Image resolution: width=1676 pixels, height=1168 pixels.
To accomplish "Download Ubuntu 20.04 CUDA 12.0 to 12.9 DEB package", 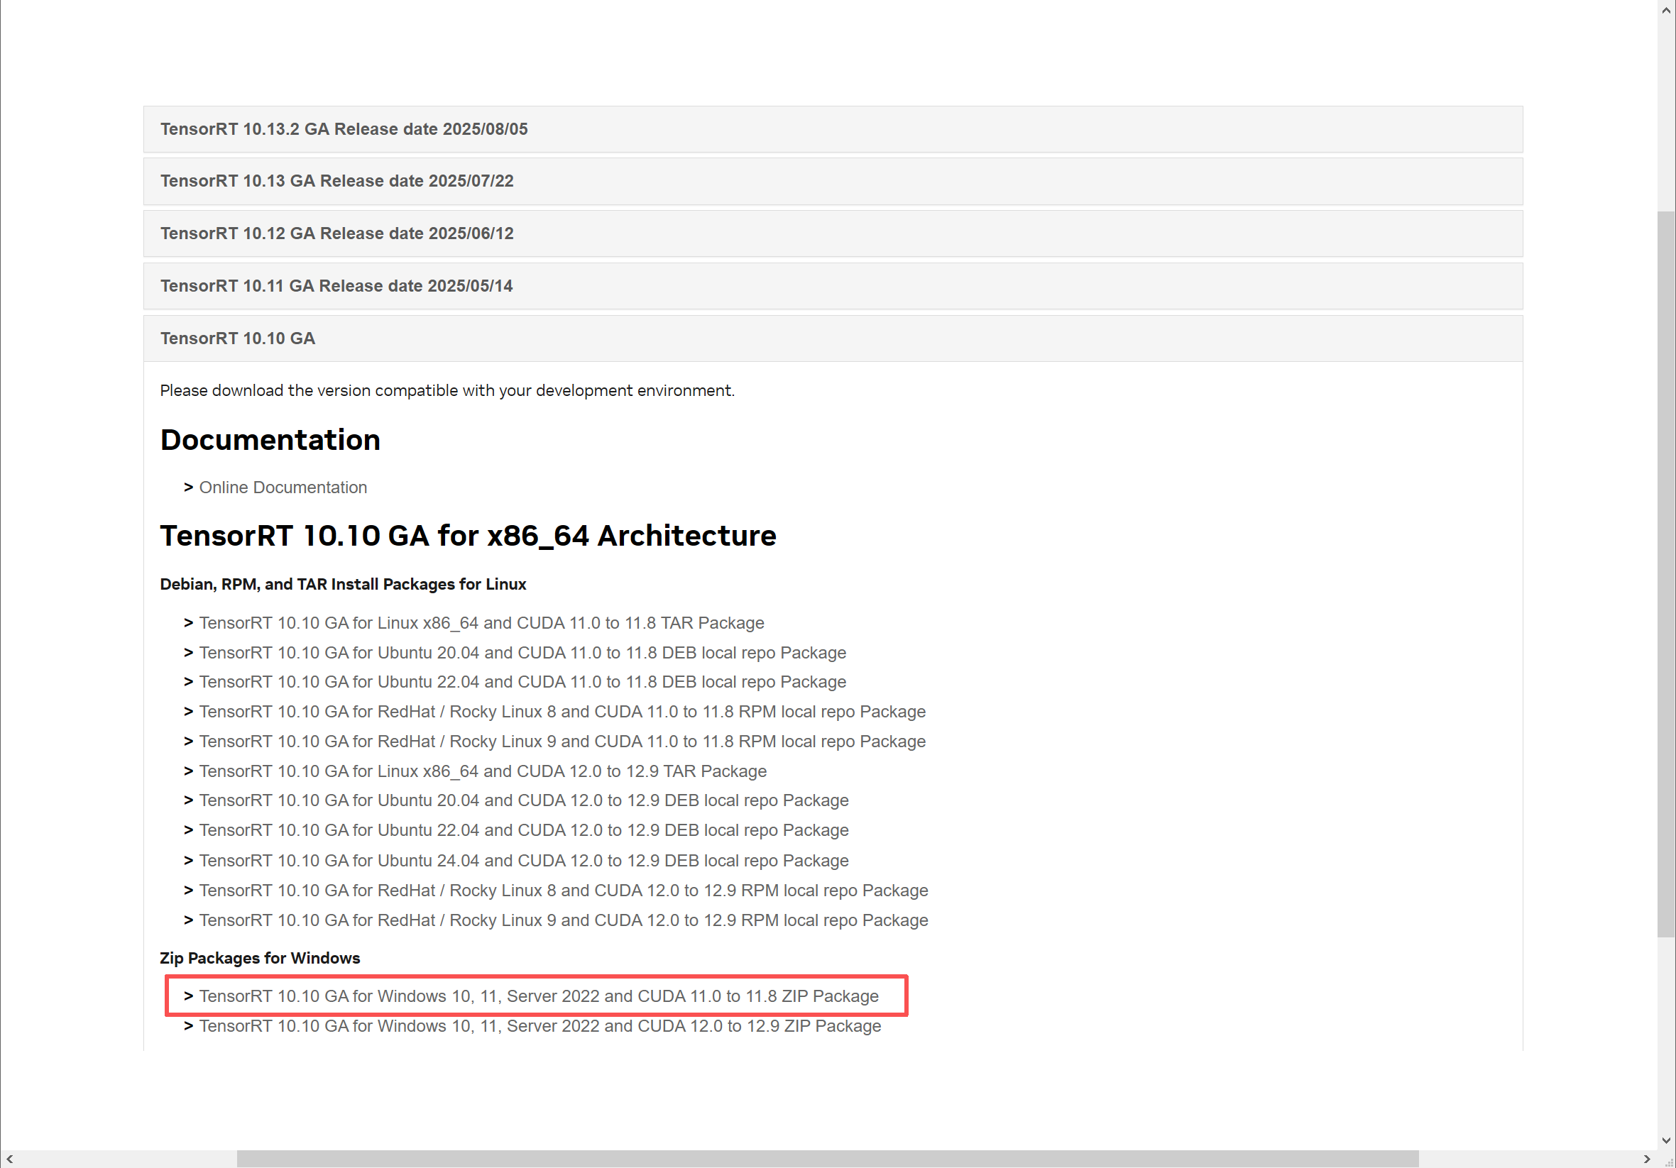I will point(523,801).
